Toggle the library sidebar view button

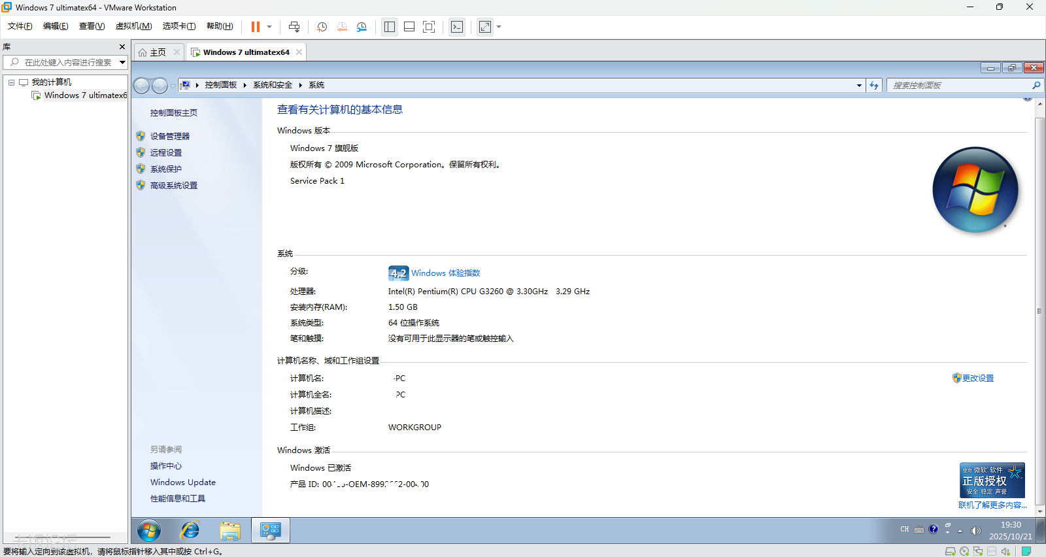[390, 27]
